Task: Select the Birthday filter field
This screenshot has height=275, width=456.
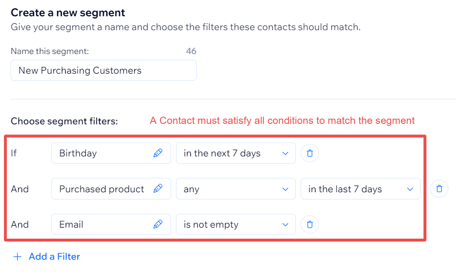Action: pos(111,153)
